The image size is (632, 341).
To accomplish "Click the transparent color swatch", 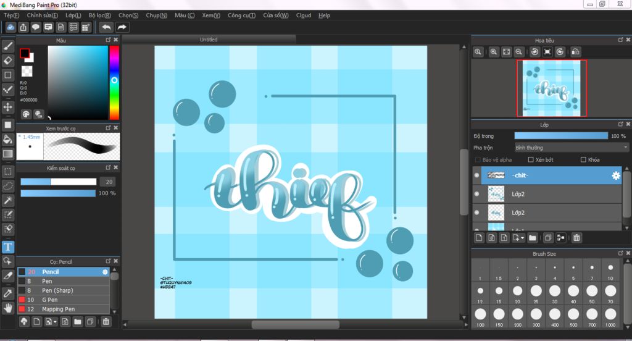I will 27,72.
